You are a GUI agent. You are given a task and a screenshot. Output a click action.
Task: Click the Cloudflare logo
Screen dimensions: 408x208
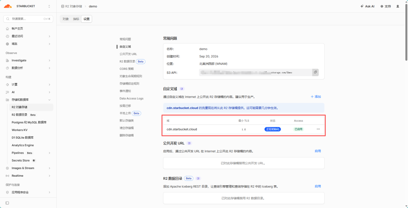coord(8,6)
